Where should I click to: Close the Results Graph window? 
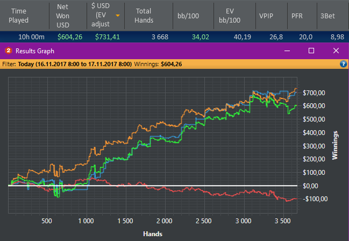coord(336,51)
